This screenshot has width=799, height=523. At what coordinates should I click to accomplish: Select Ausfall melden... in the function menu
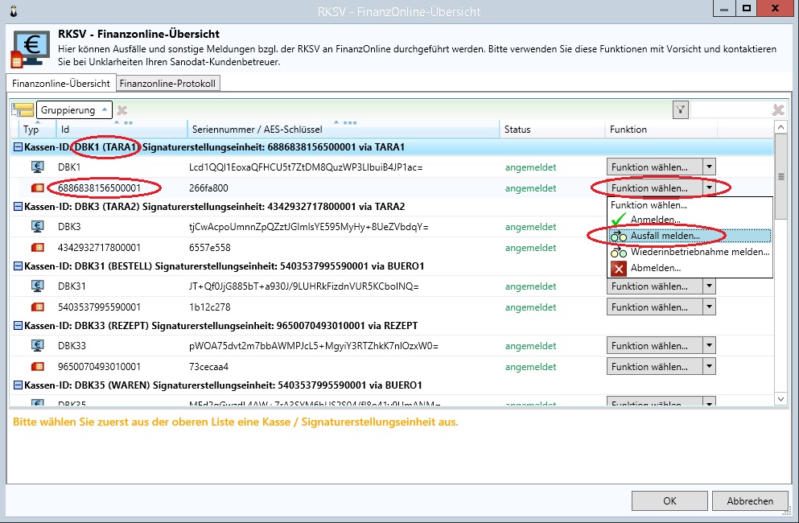[x=690, y=236]
